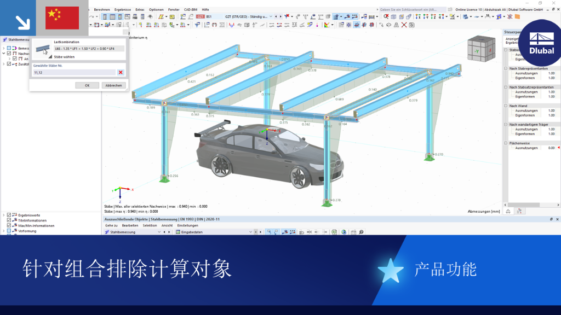The image size is (561, 315).
Task: Go to previous load case arrow
Action: (276, 16)
